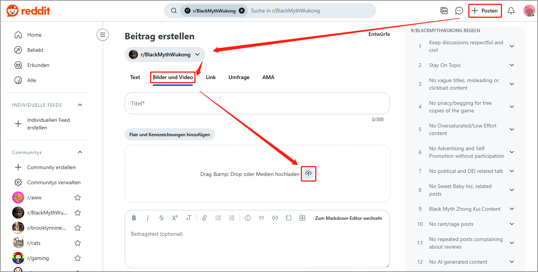Viewport: 538px width, 272px height.
Task: Click the search magnifier icon
Action: (x=174, y=11)
